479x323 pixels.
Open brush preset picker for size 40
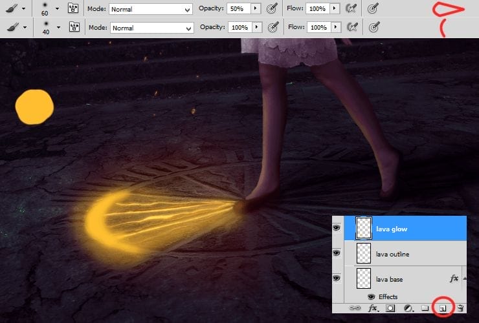click(x=57, y=28)
